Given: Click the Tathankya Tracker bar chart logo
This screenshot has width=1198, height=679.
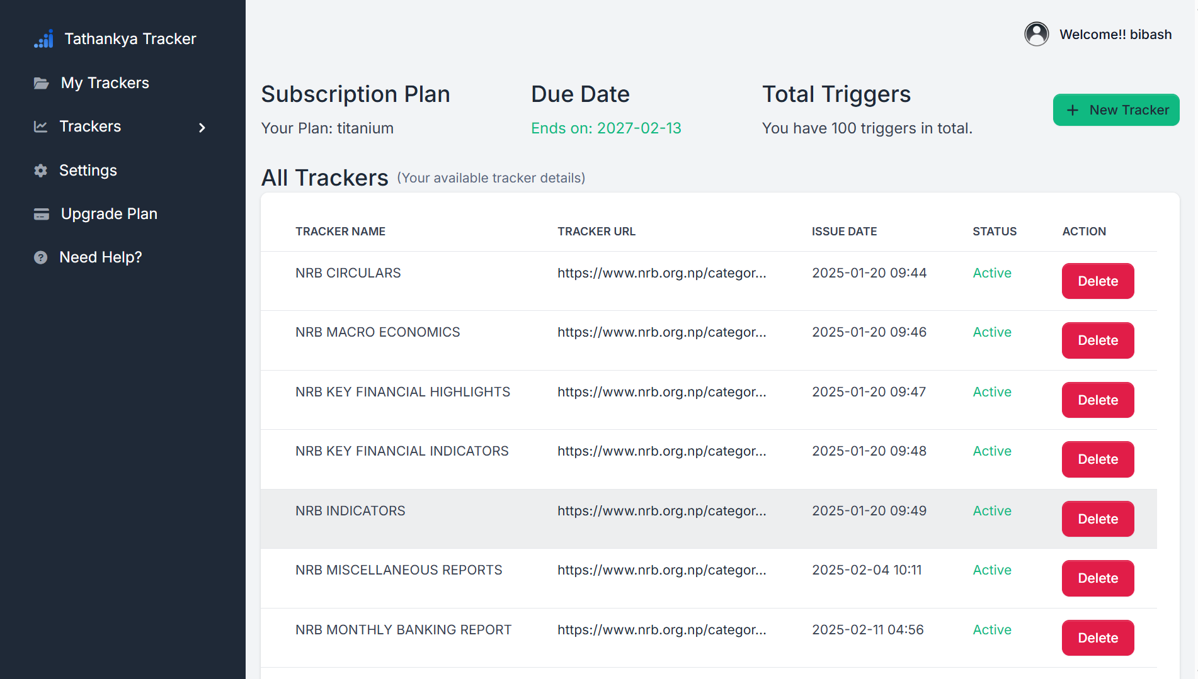Looking at the screenshot, I should [x=43, y=38].
